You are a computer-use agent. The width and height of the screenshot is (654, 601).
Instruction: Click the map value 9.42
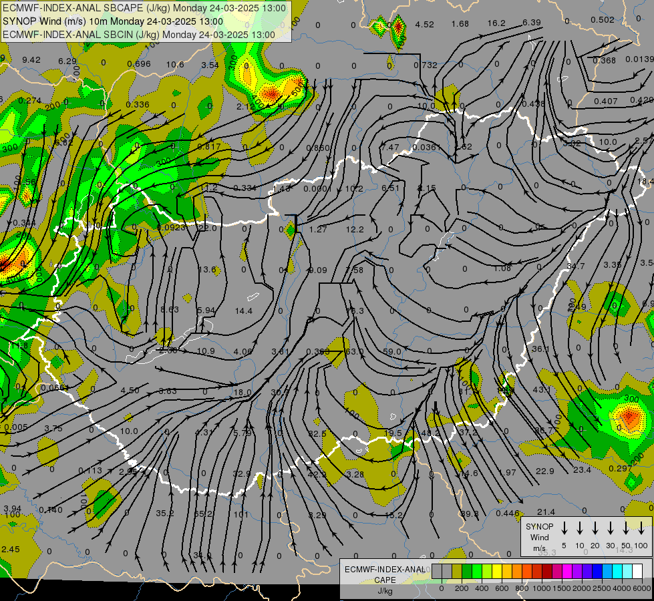[x=31, y=60]
